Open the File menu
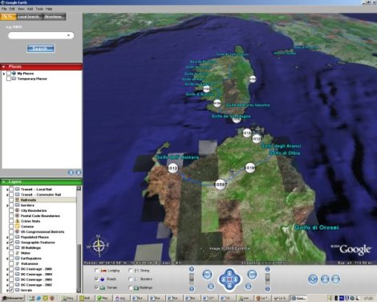Screen dimensions: 377x302 [x=4, y=9]
